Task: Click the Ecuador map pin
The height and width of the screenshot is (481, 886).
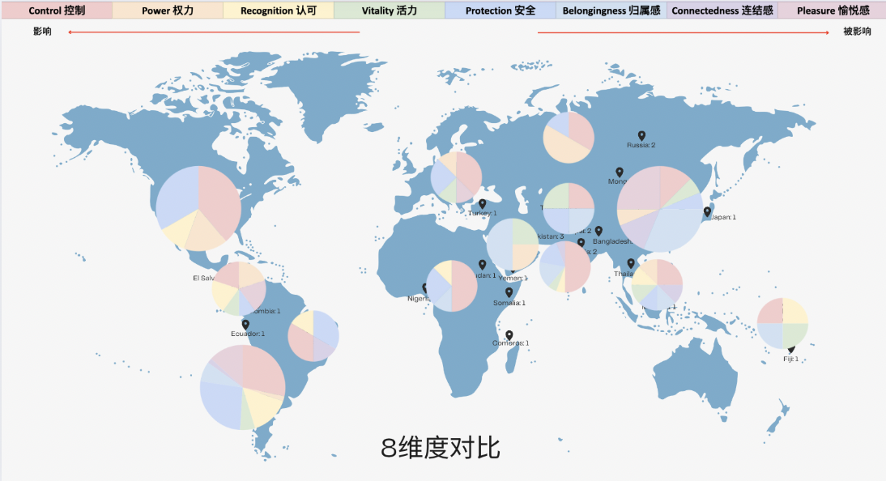Action: pyautogui.click(x=245, y=325)
